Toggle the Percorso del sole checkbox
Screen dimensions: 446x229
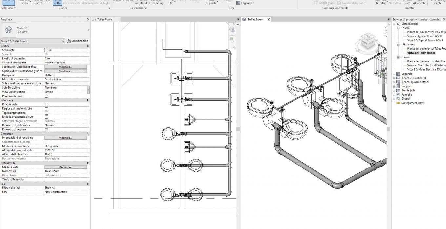point(46,96)
